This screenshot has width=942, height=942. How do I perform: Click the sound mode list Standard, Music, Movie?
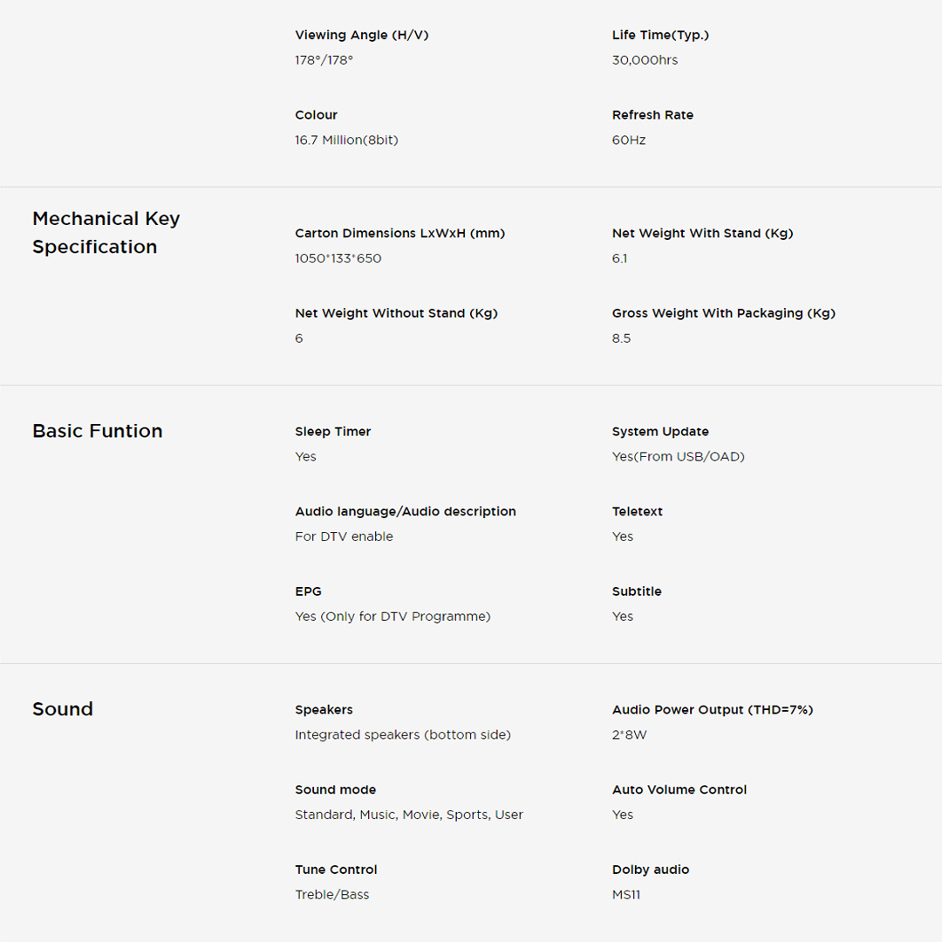(408, 815)
